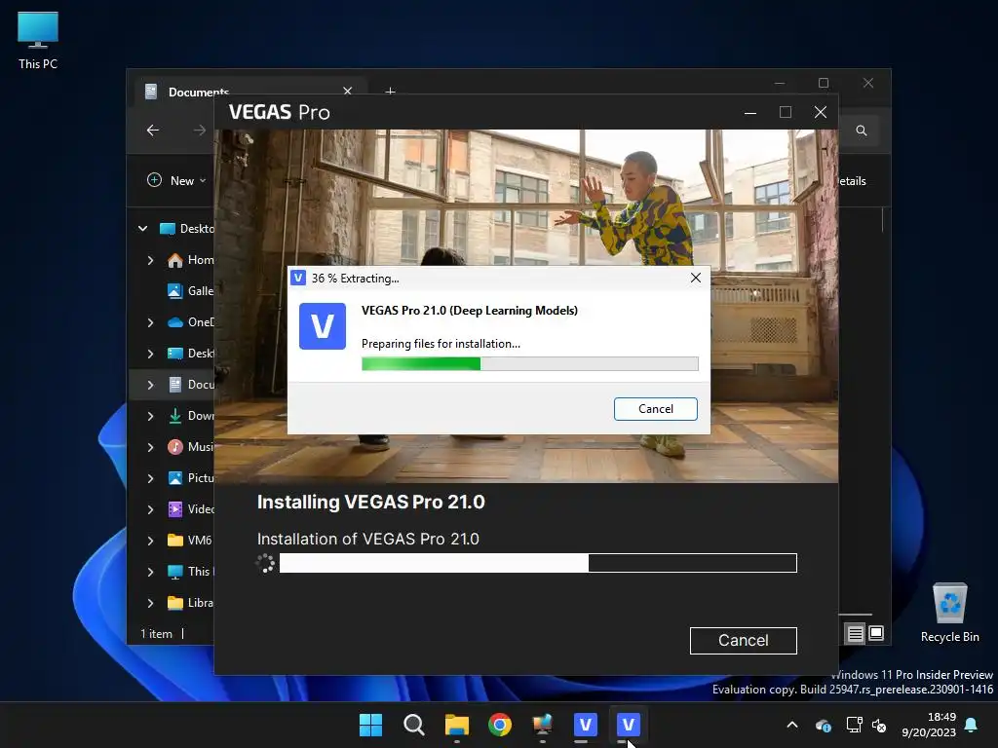Open taskbar Search
Screen dimensions: 998x748
pos(413,725)
